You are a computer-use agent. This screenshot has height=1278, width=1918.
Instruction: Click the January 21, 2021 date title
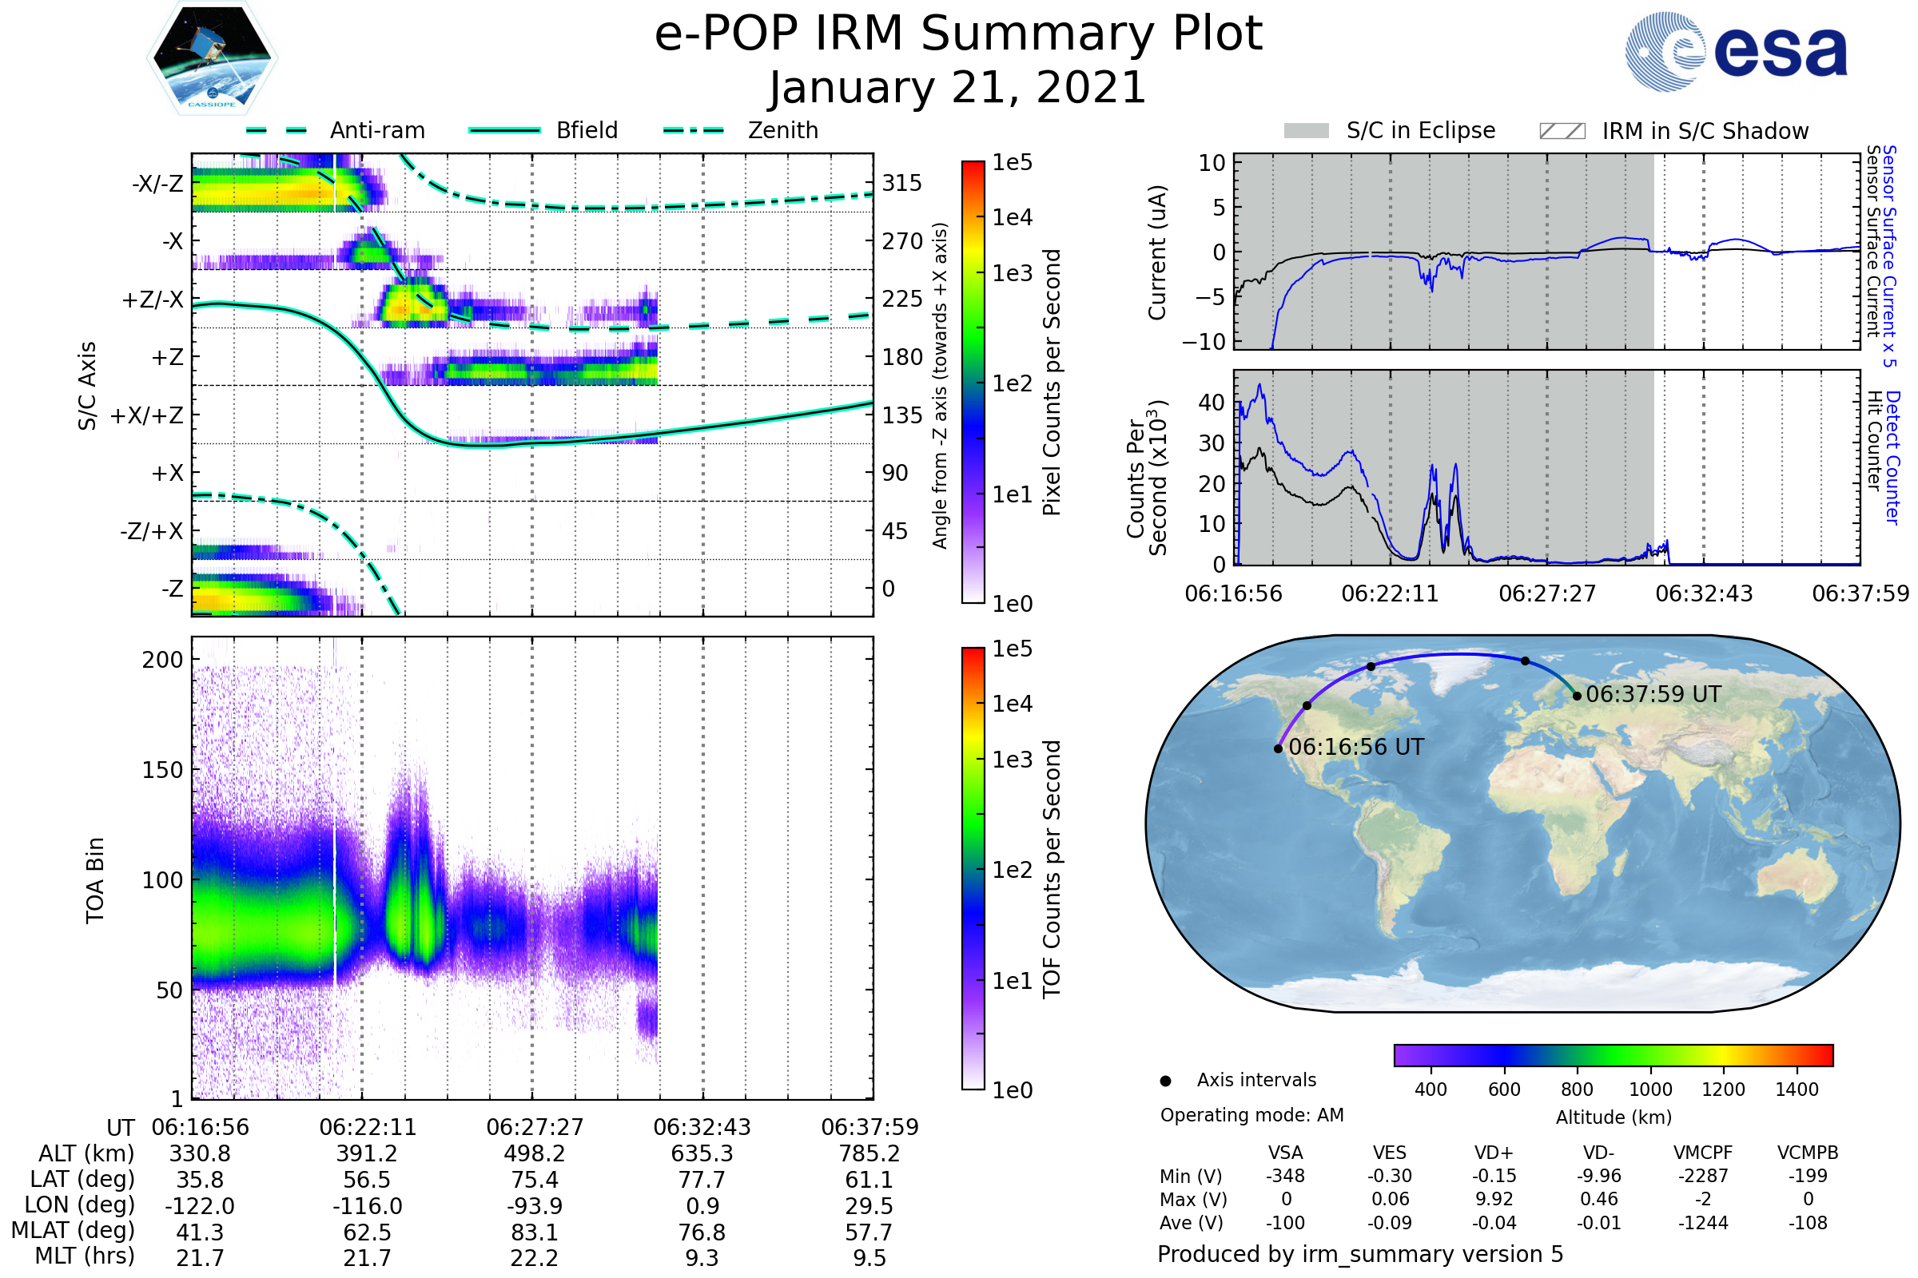(957, 88)
